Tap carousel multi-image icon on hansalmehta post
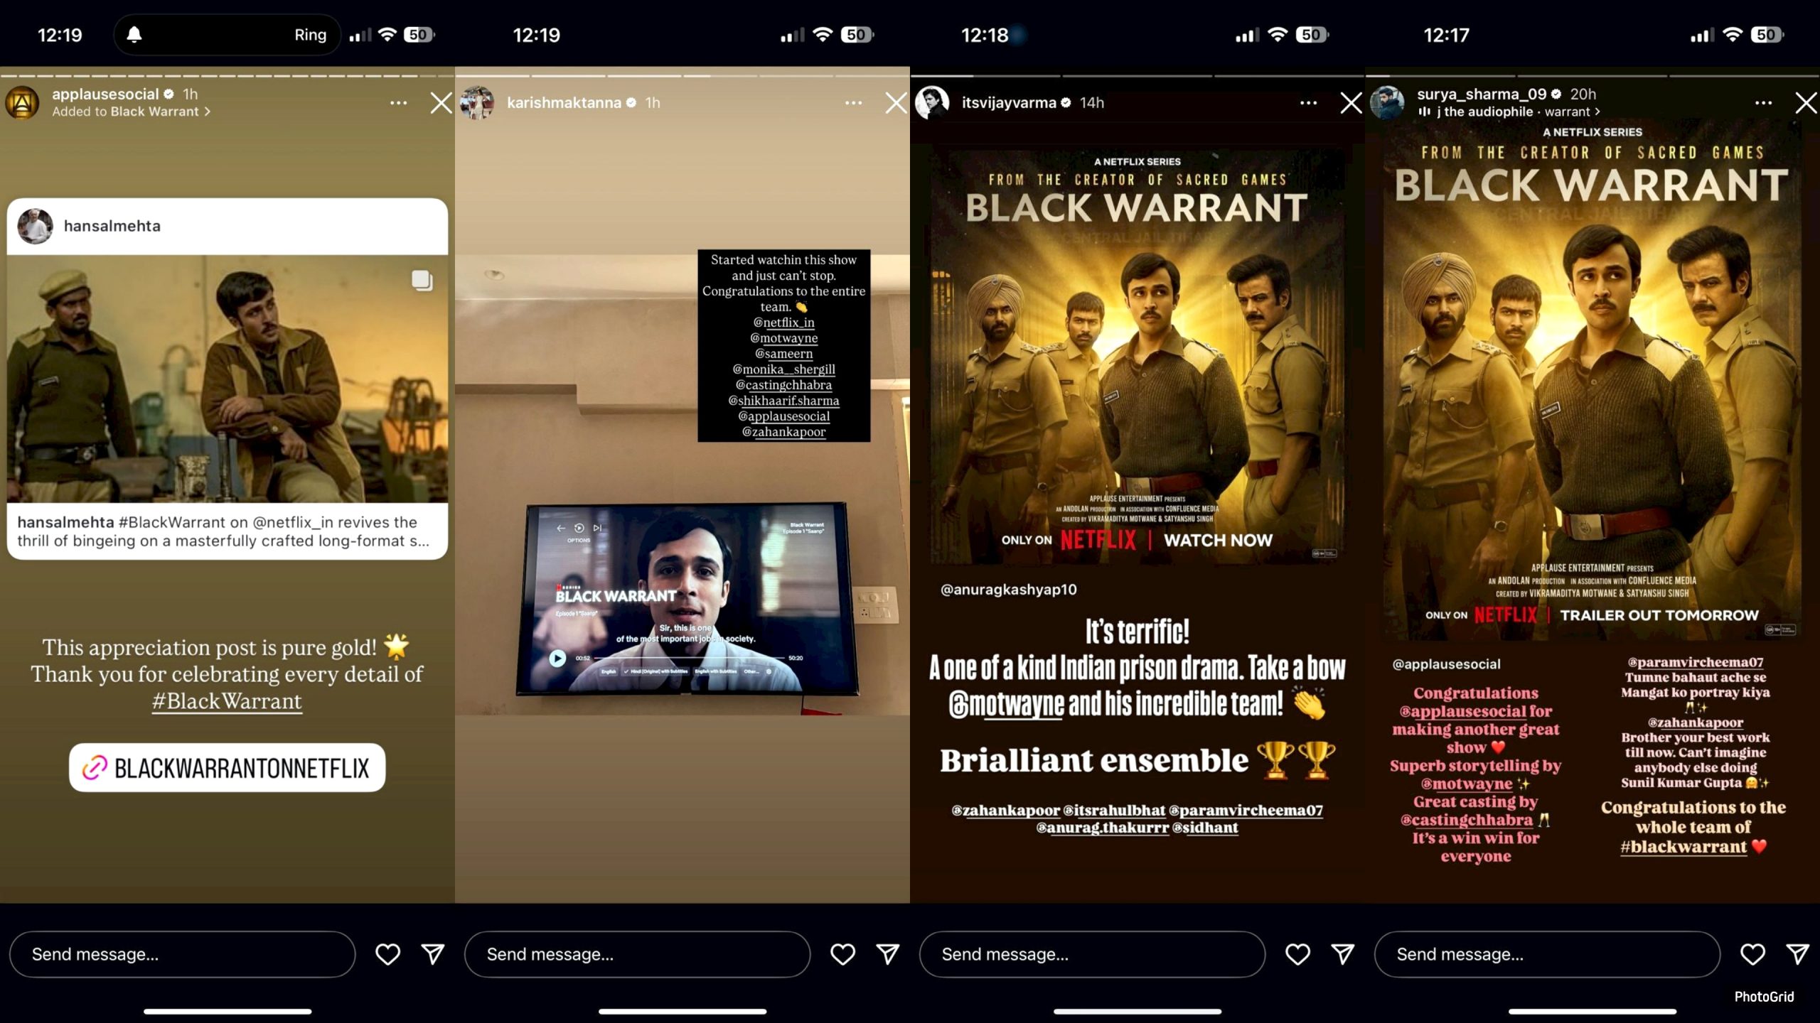The width and height of the screenshot is (1820, 1023). pos(422,281)
